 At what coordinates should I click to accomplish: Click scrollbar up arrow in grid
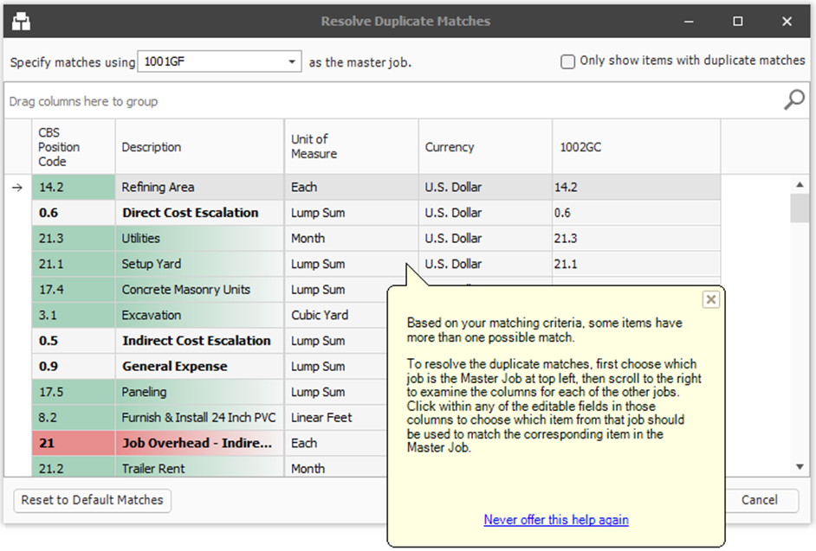[800, 184]
